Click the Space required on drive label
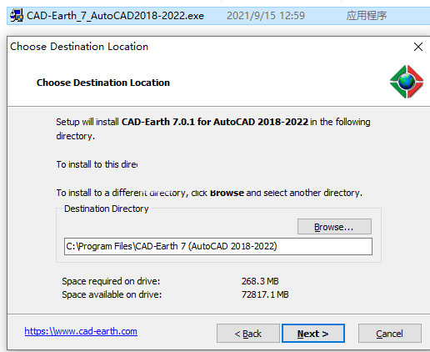Viewport: 430px width, 352px height. pos(111,281)
